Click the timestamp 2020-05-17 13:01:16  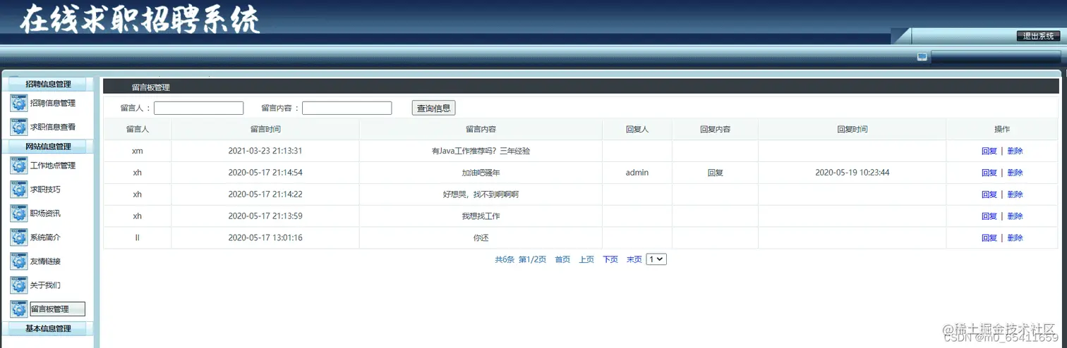(x=265, y=238)
